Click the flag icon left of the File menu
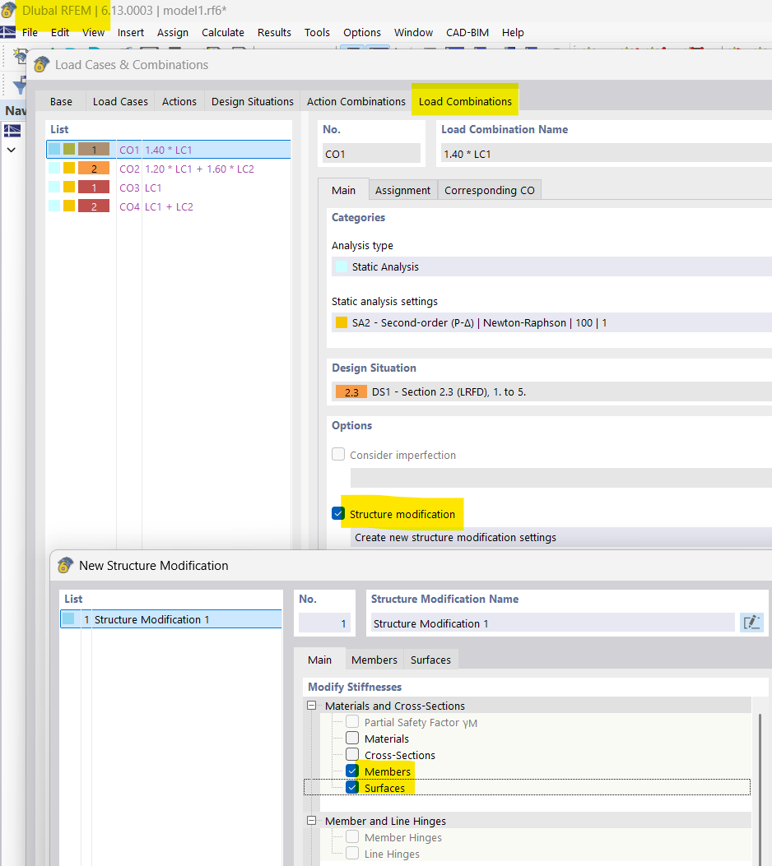Viewport: 772px width, 866px height. click(7, 32)
